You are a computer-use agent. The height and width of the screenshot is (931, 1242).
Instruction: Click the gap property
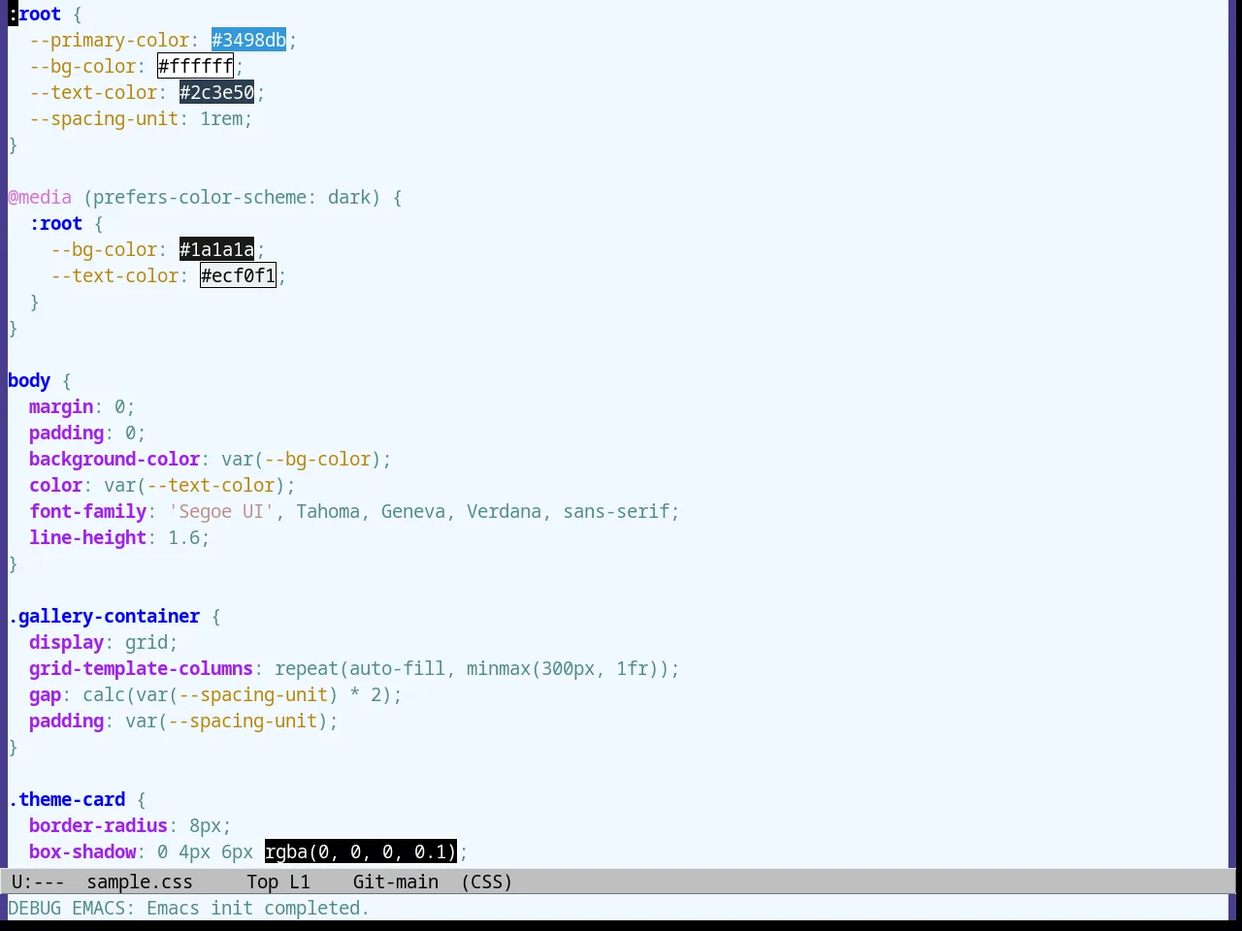coord(45,694)
